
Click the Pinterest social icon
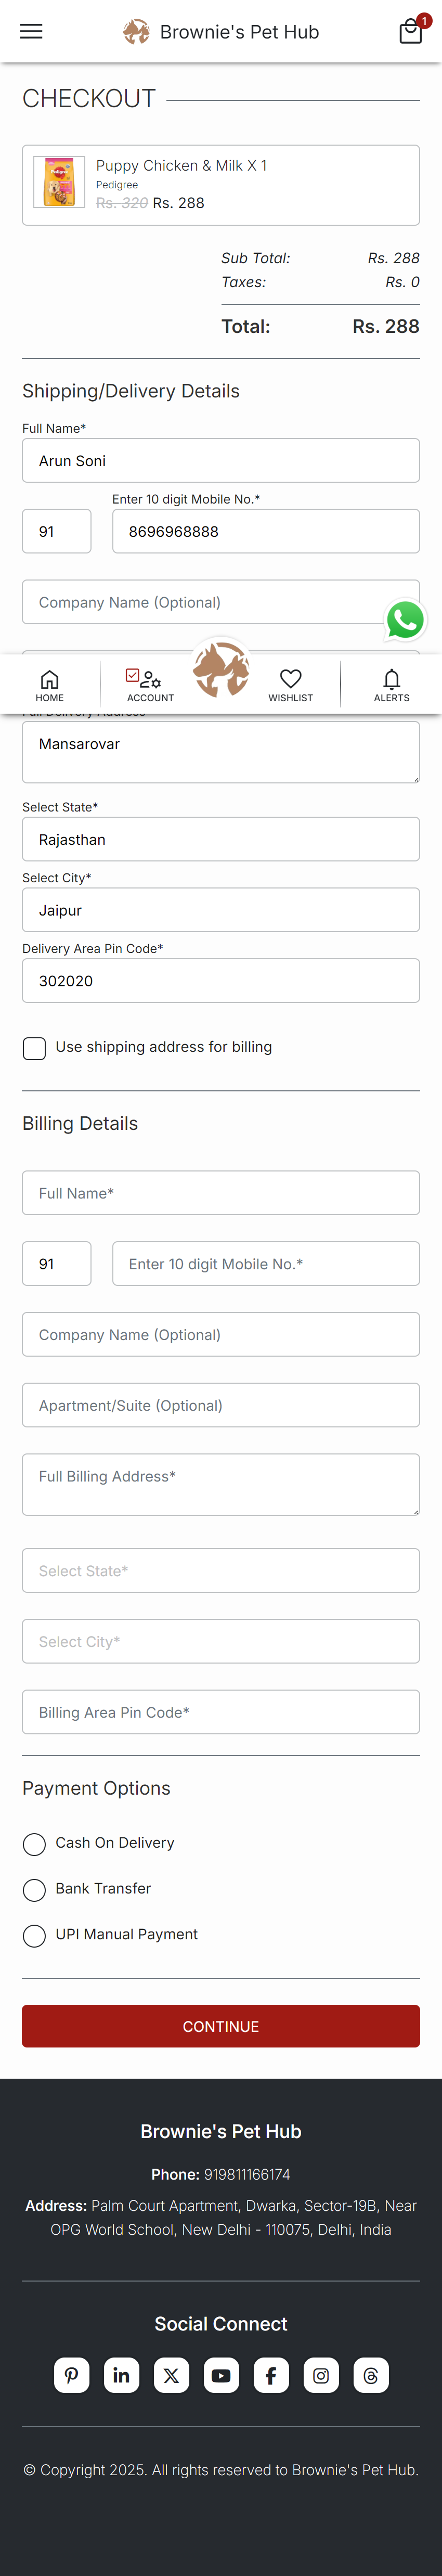point(71,2375)
